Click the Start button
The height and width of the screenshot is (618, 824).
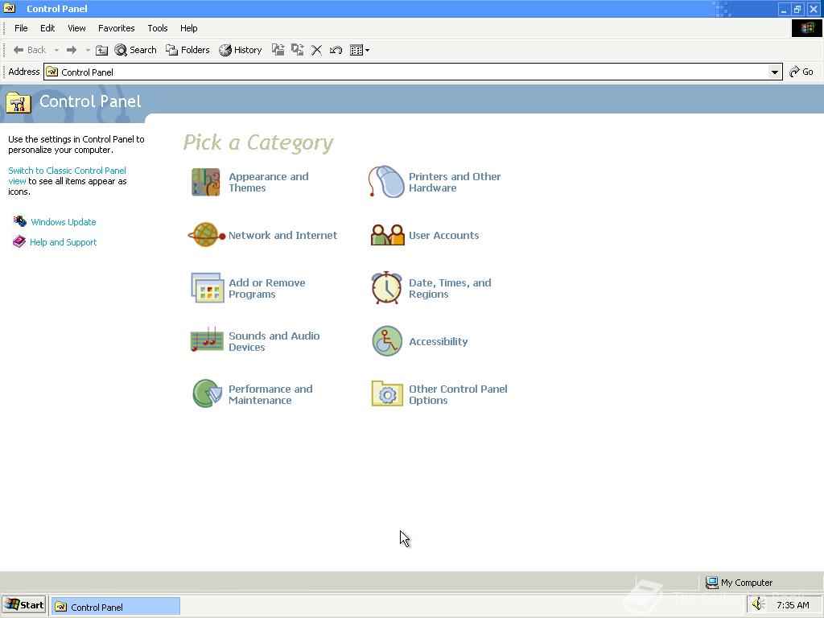[24, 605]
